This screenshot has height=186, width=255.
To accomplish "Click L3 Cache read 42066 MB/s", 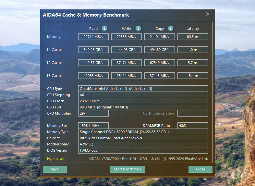I will (x=93, y=76).
